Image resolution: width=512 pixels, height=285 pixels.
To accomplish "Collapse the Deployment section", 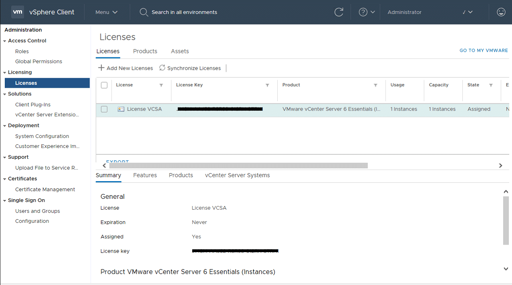I will coord(4,126).
